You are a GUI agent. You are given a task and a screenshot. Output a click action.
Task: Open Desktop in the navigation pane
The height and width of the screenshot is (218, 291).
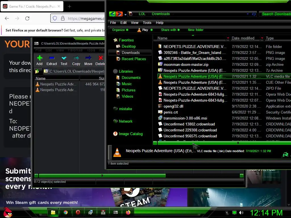129,46
